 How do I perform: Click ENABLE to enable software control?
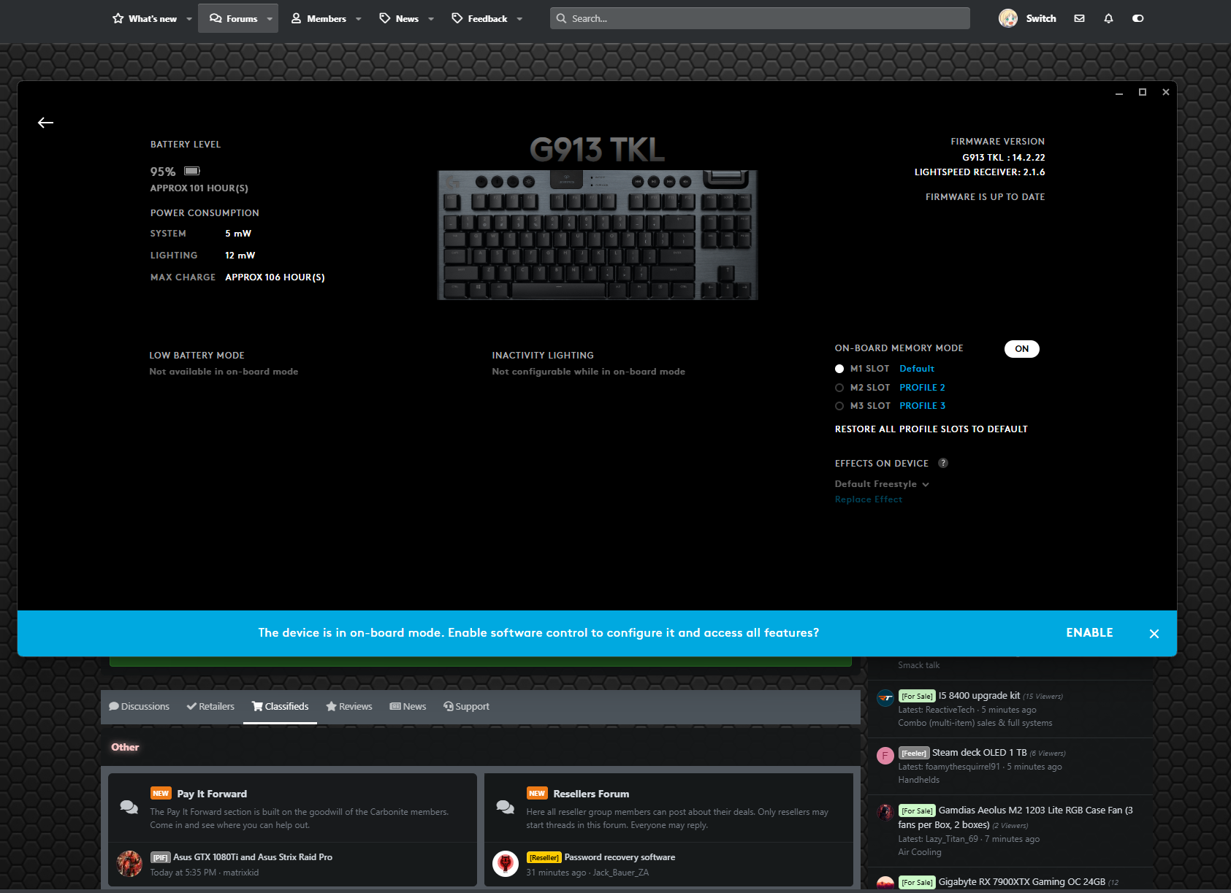(1089, 633)
